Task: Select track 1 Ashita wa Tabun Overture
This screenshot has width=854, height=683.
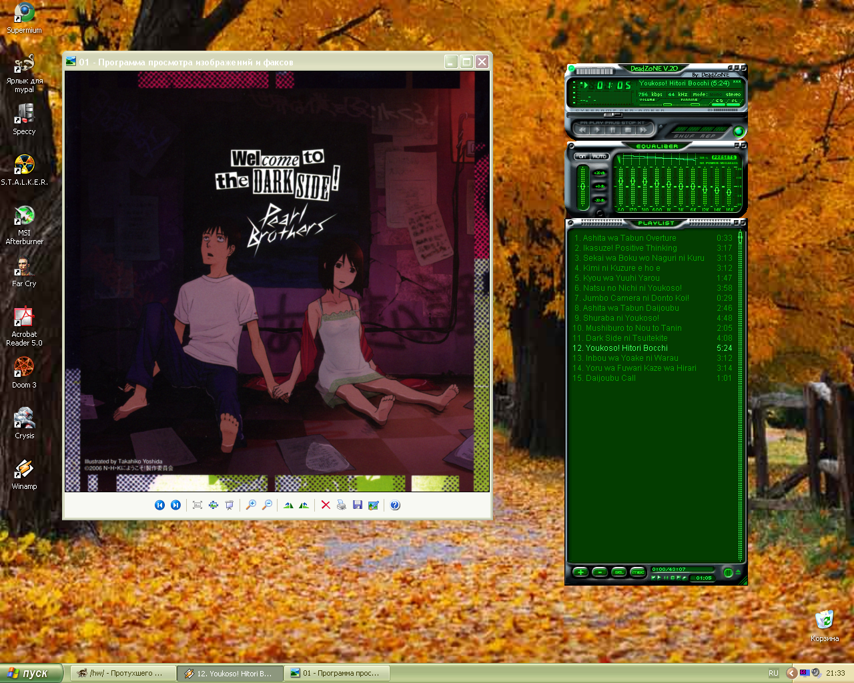Action: tap(653, 238)
